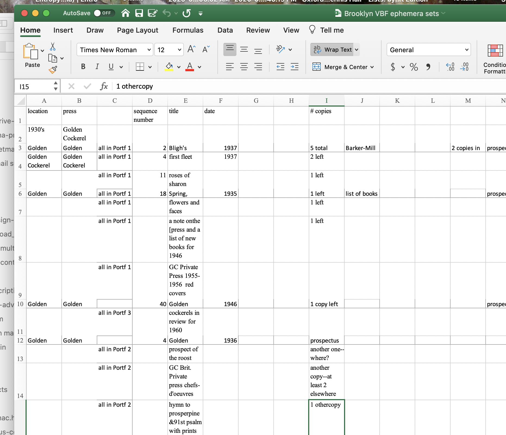Toggle Italic formatting
This screenshot has height=435, width=506.
tap(97, 67)
